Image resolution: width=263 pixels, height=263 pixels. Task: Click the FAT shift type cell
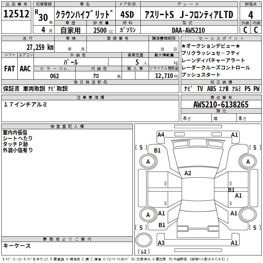pos(10,69)
